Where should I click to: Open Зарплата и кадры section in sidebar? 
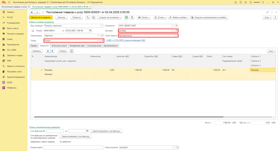(x=14, y=55)
